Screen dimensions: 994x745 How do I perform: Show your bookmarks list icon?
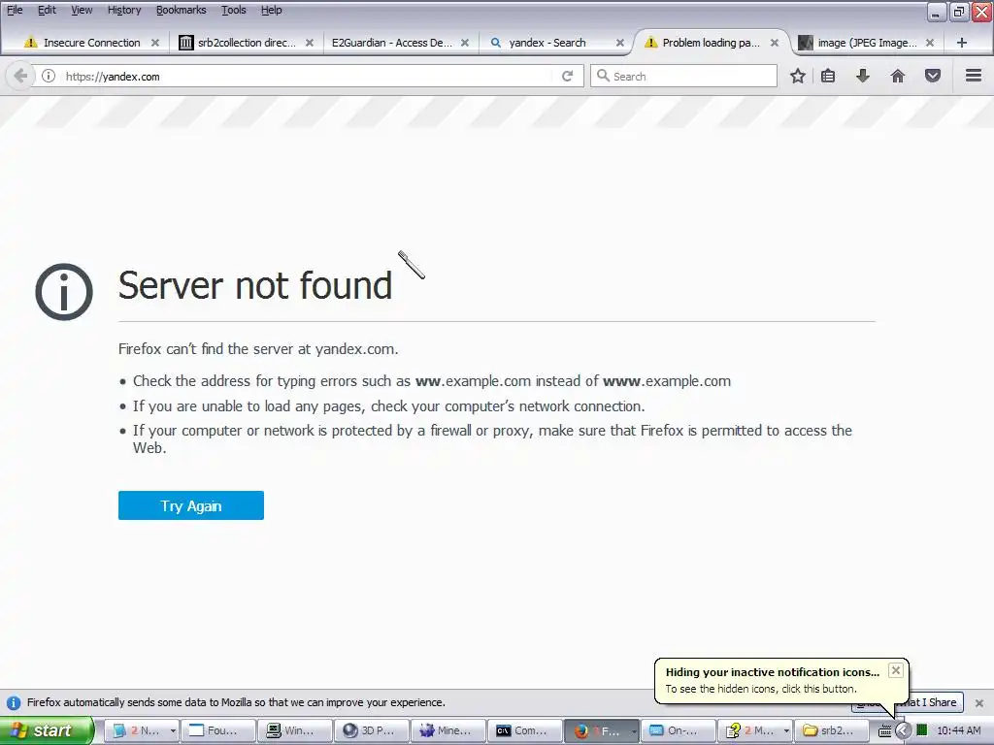[x=827, y=76]
